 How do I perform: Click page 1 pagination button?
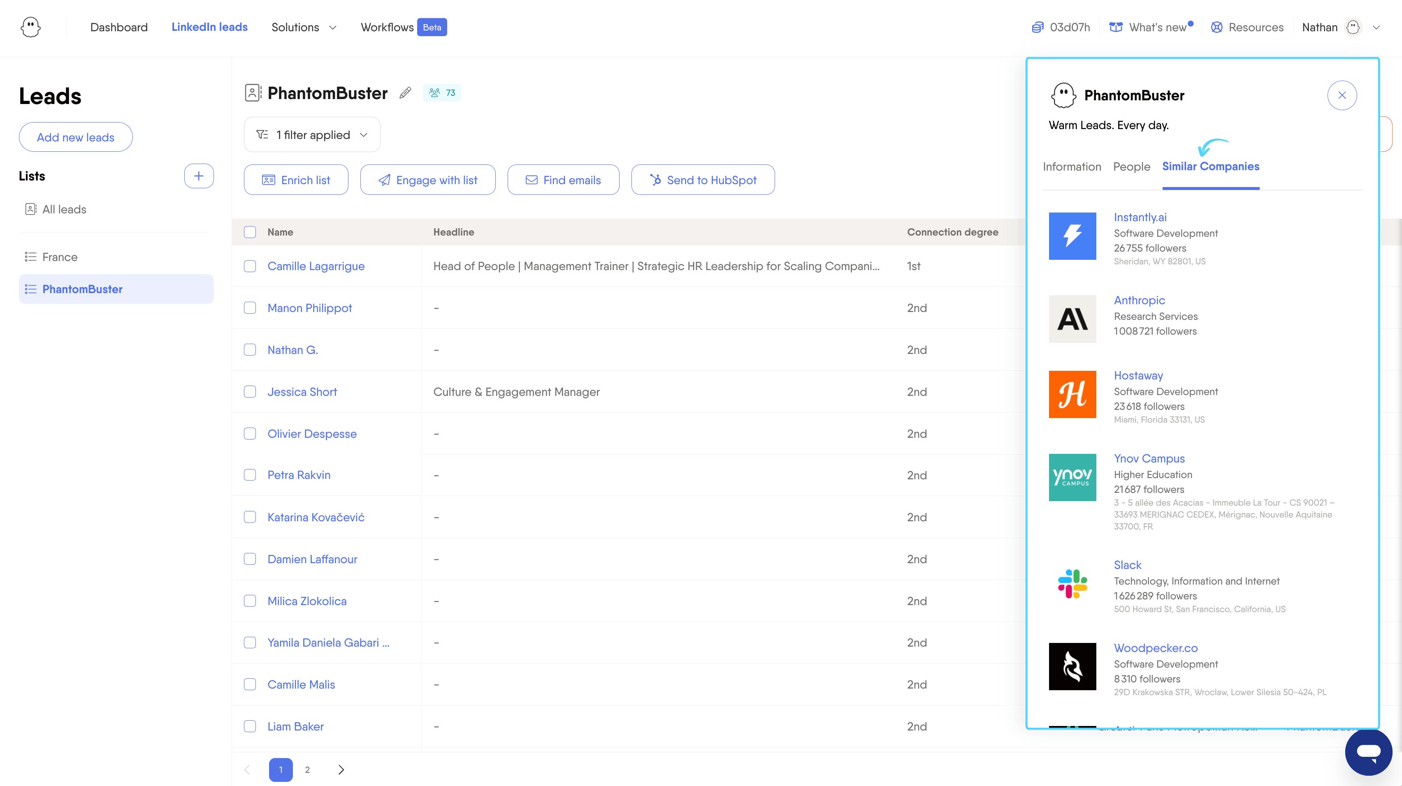281,769
